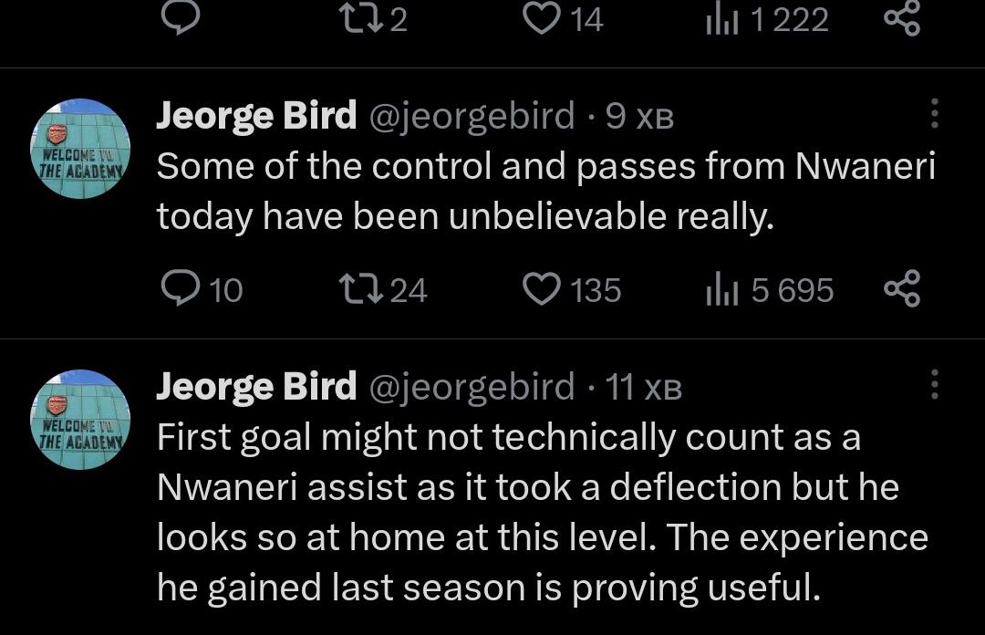Share the tweet with 135 likes
This screenshot has height=635, width=985.
[x=902, y=289]
